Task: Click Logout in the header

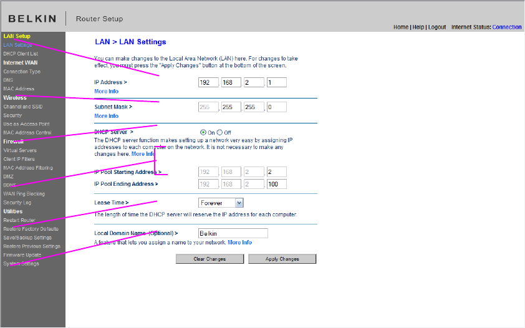Action: [x=437, y=27]
